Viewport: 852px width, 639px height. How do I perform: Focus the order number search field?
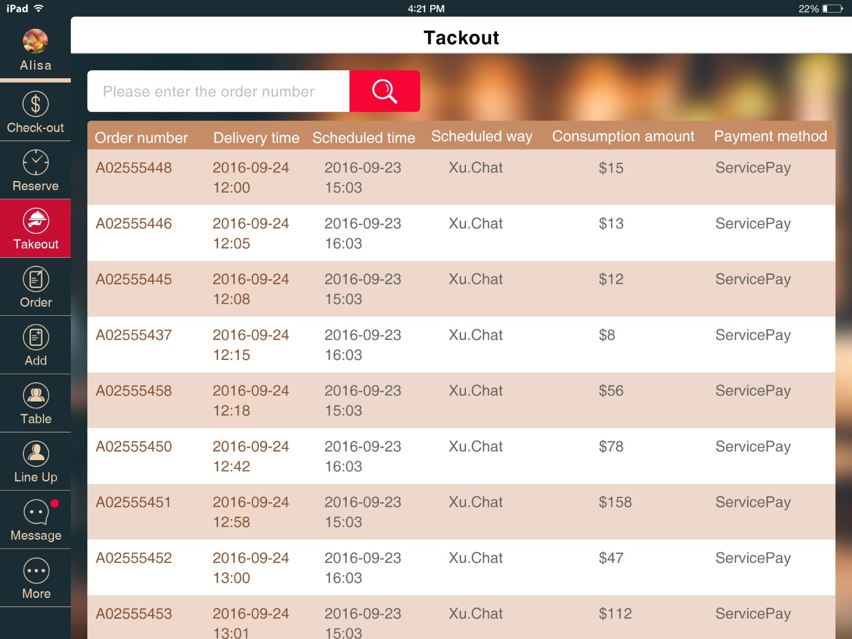pyautogui.click(x=218, y=91)
